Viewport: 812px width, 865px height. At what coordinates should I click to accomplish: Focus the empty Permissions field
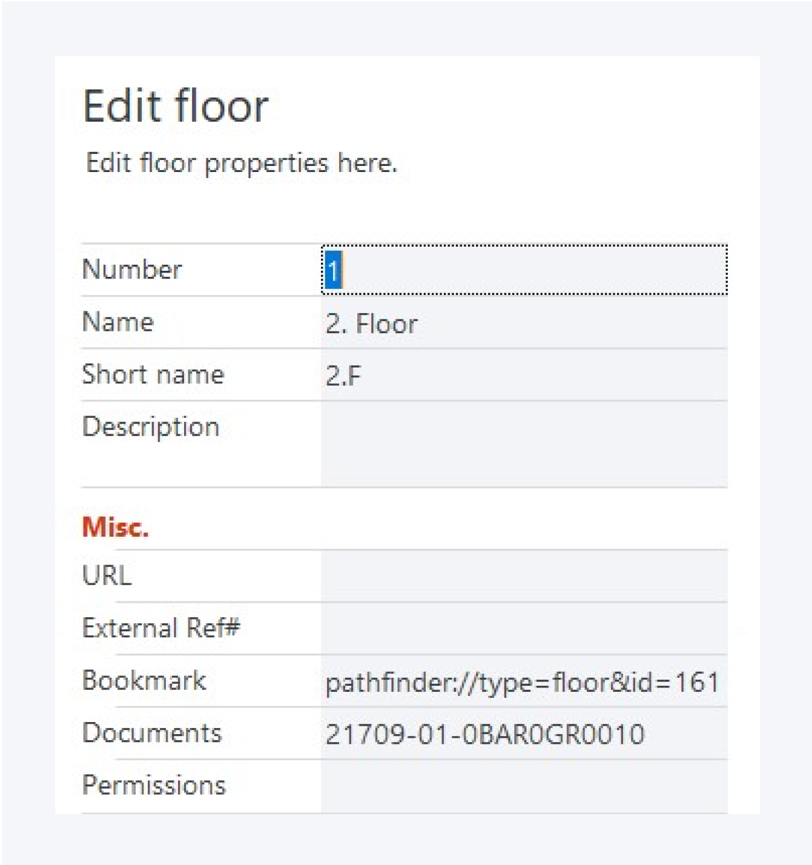(x=524, y=786)
